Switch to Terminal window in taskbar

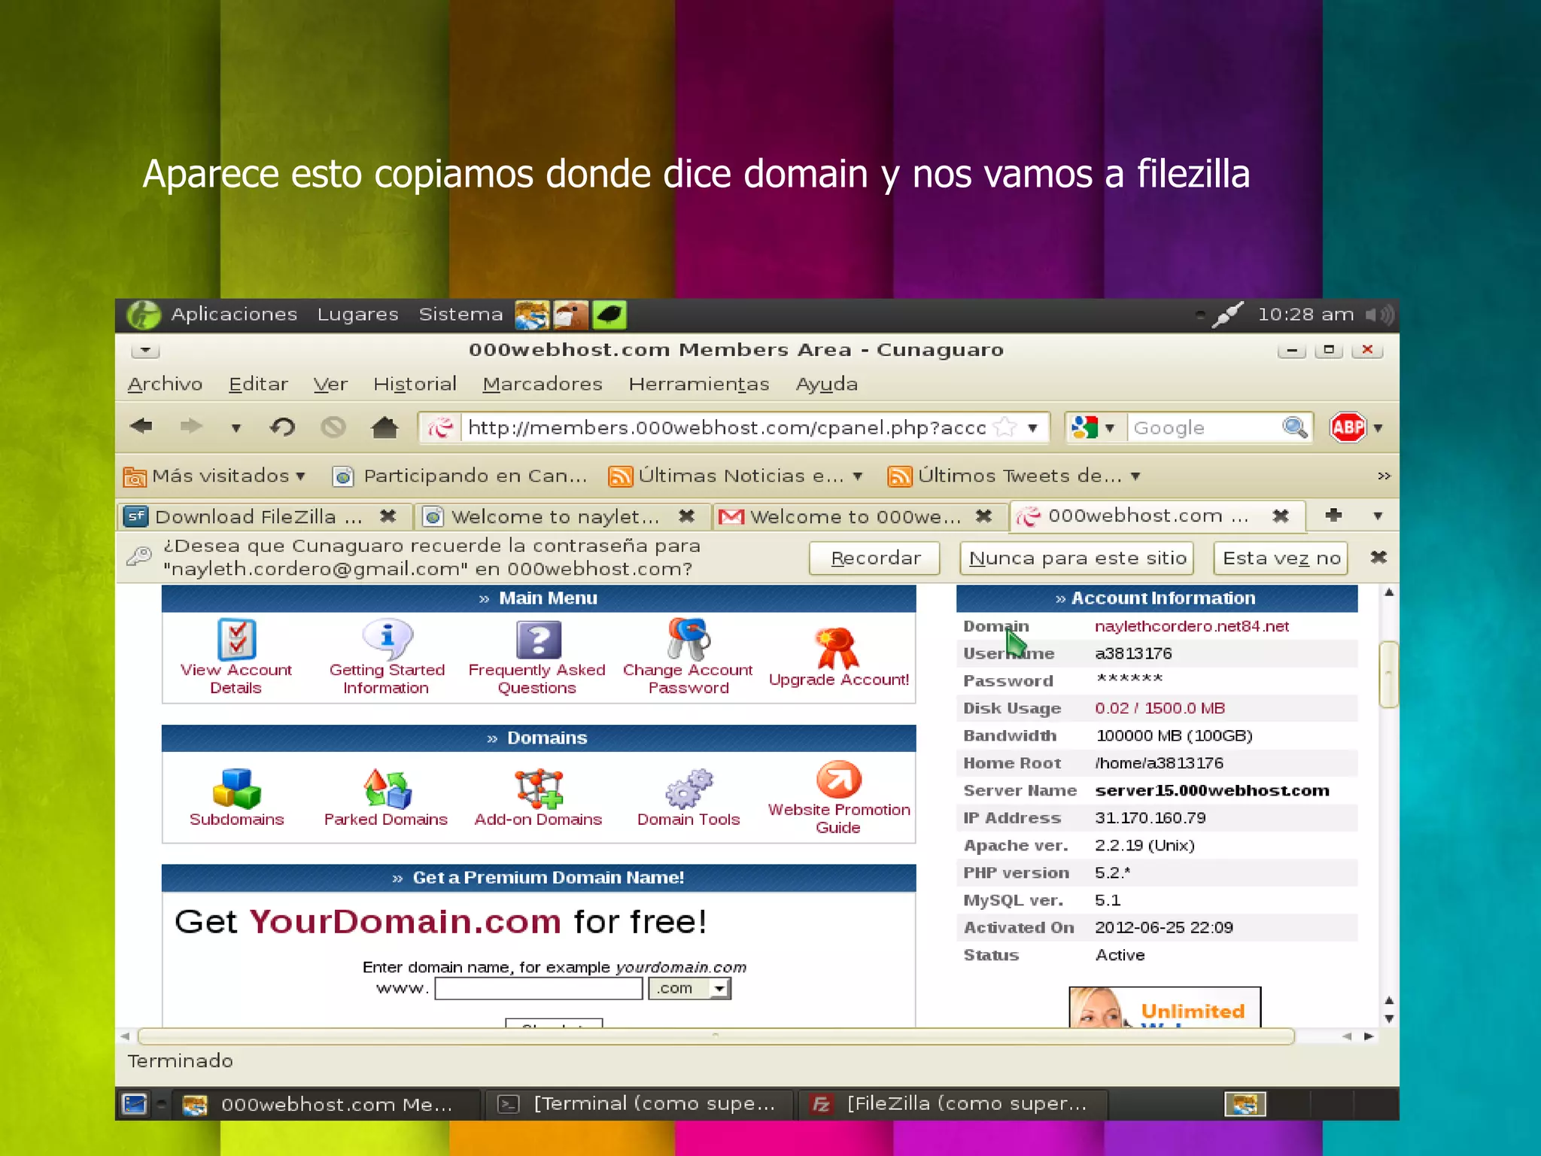pos(639,1104)
